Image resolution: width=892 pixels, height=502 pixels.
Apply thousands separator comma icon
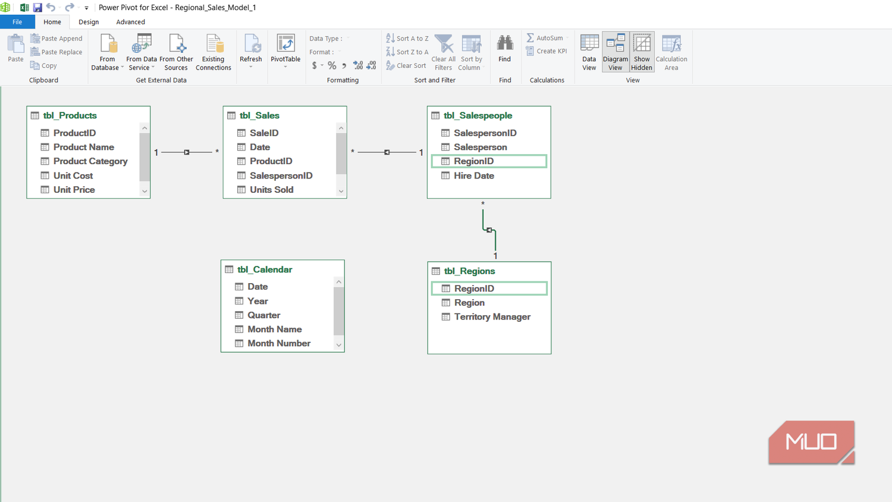pos(344,65)
